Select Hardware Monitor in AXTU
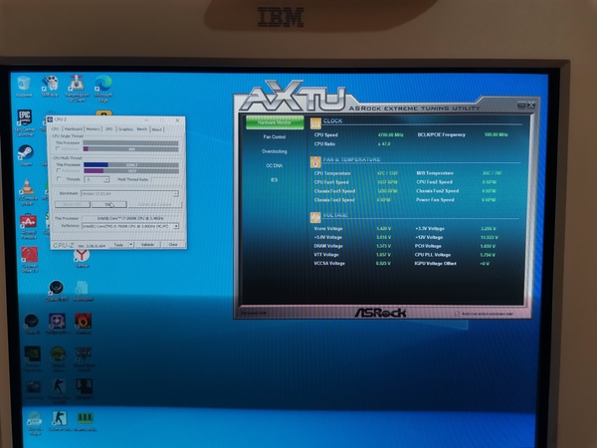The width and height of the screenshot is (597, 448). click(x=275, y=122)
